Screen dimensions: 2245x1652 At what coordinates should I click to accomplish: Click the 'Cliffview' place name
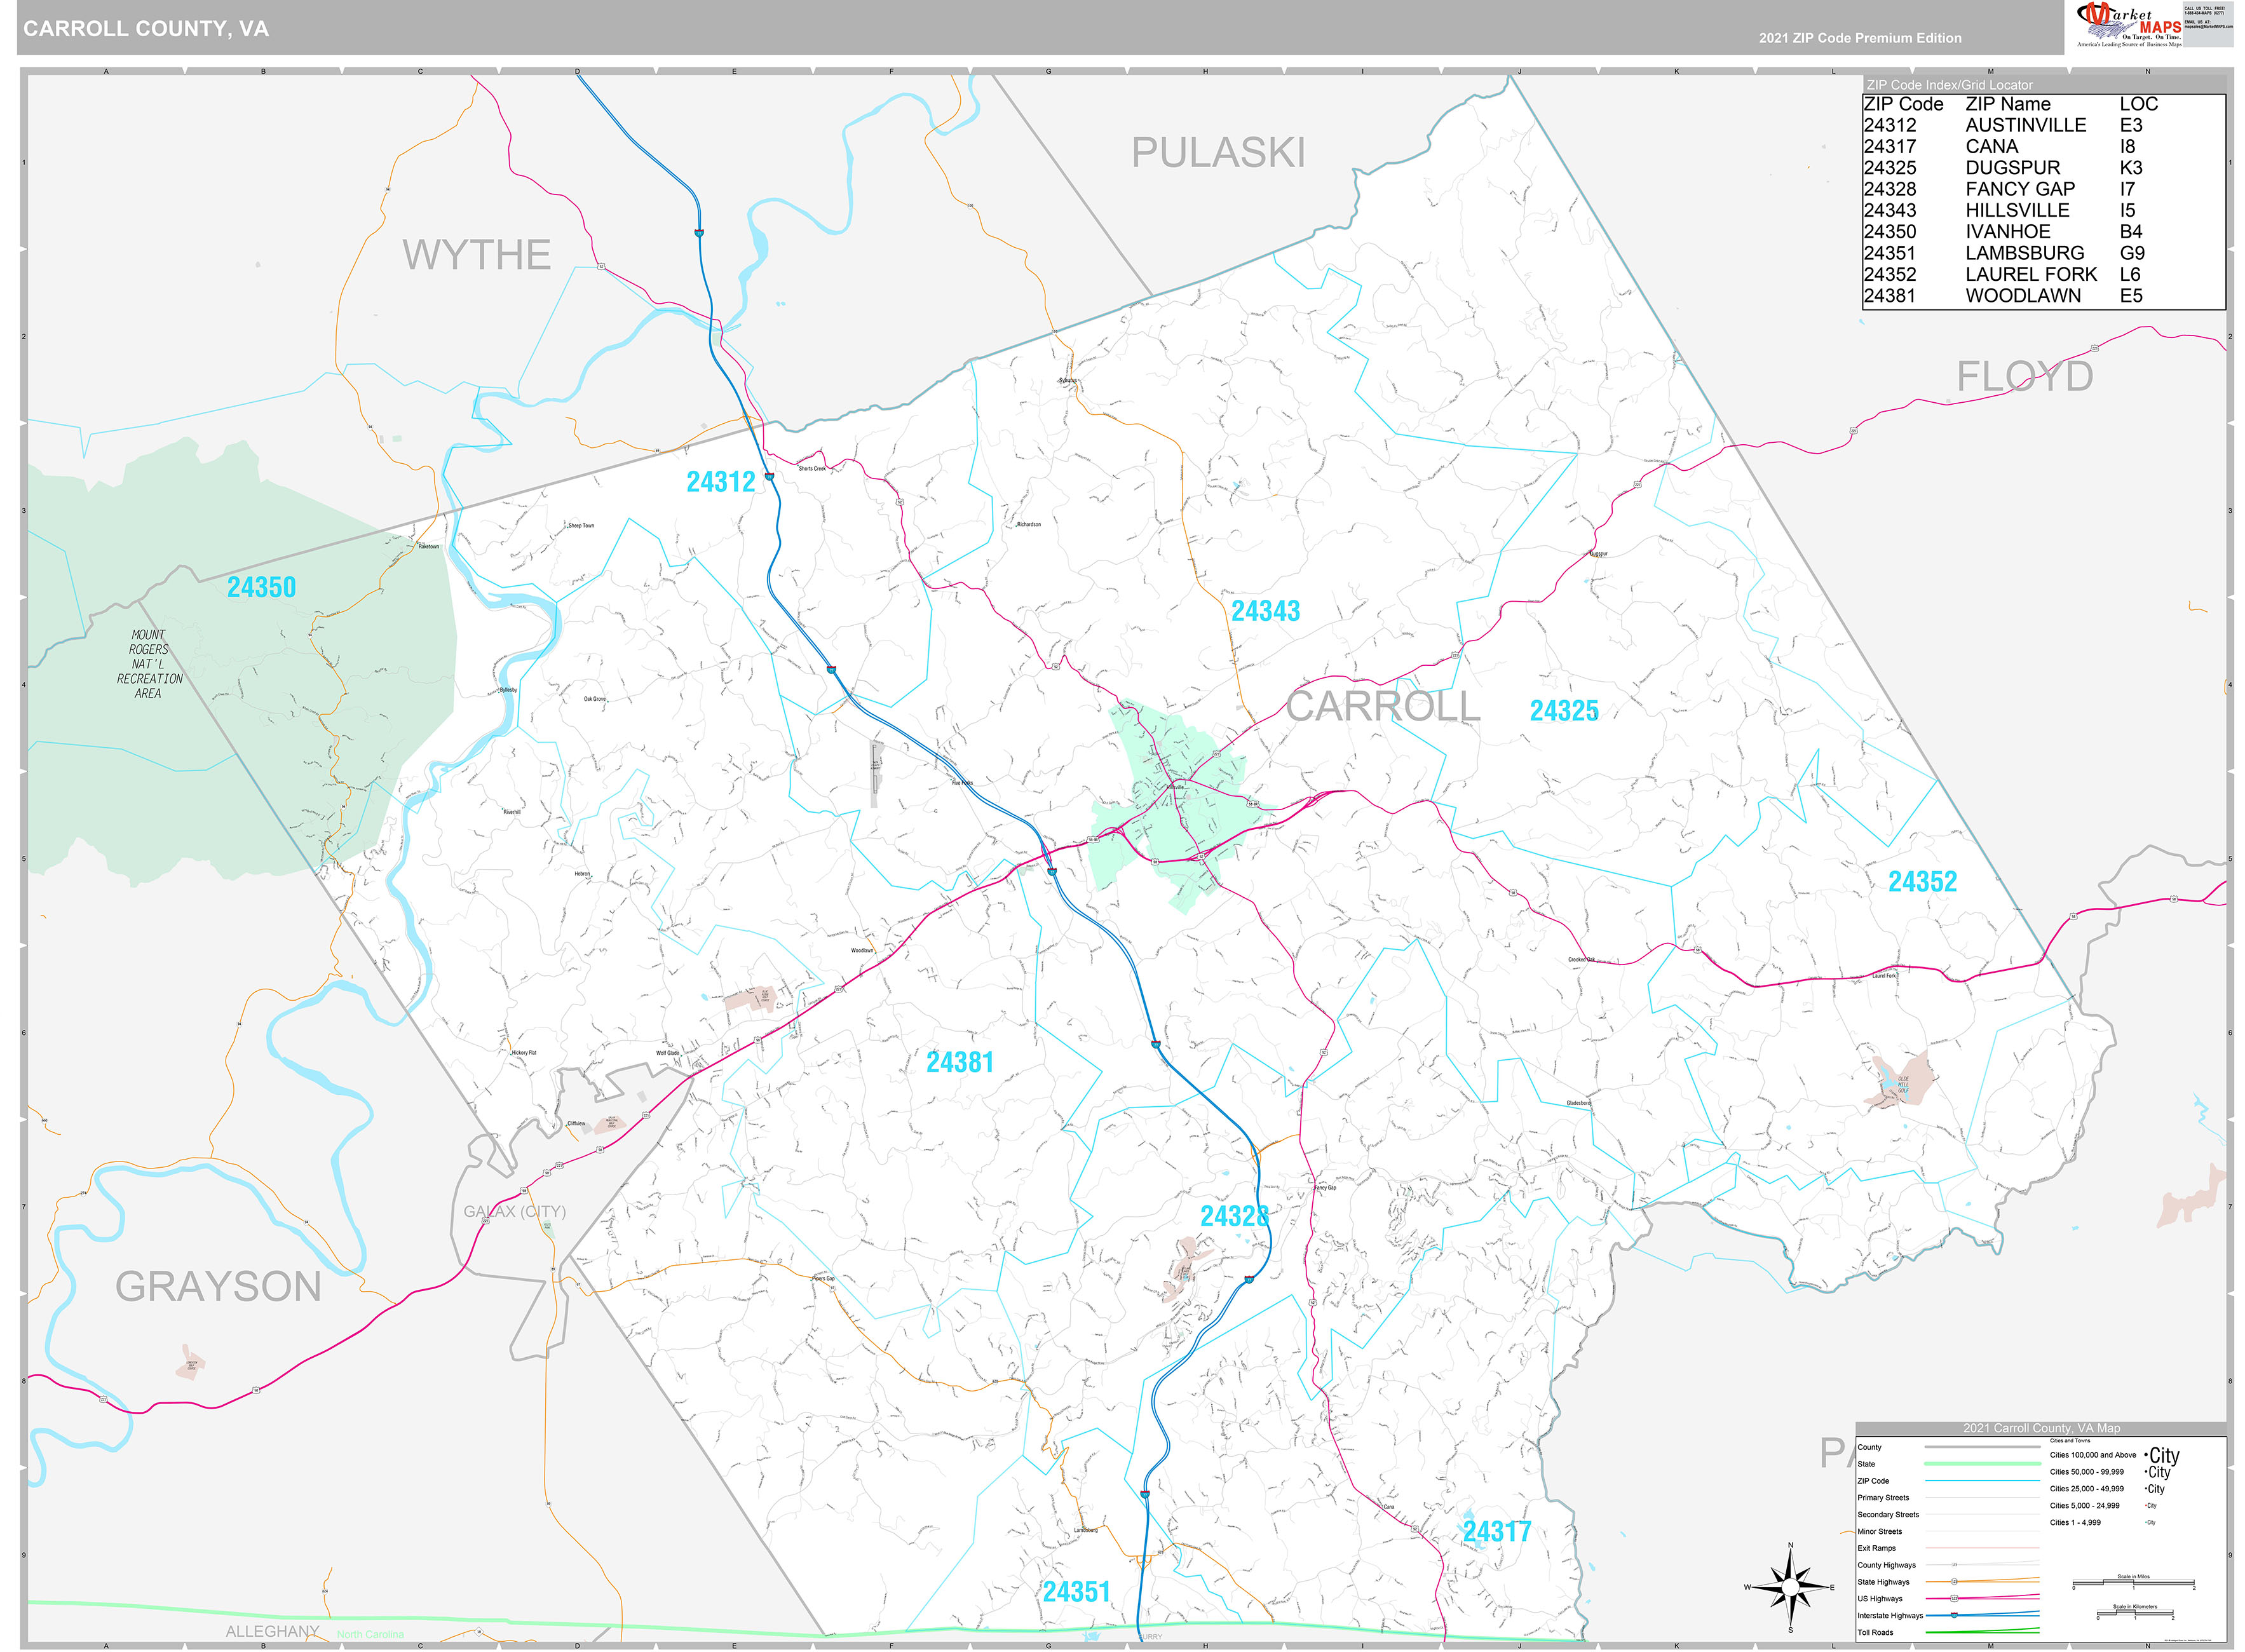576,1124
